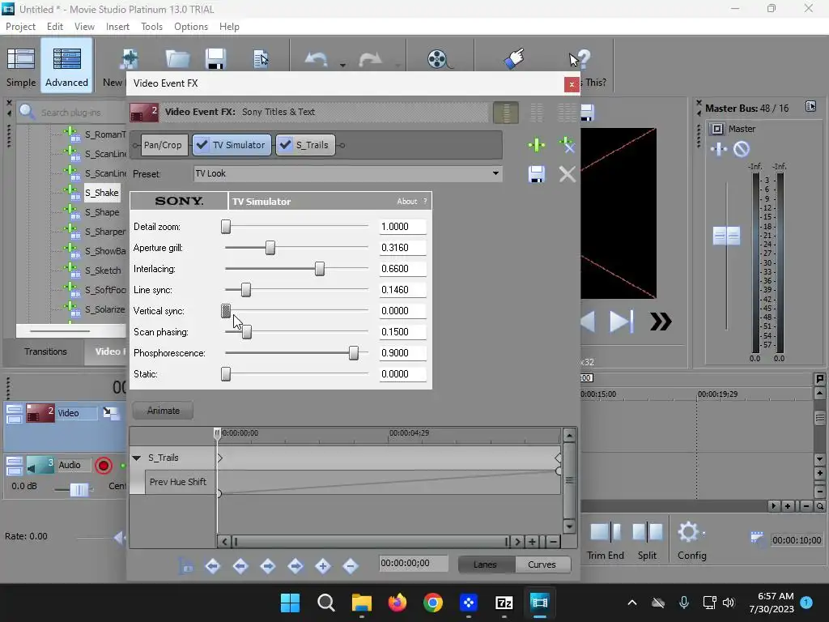Click the About link in TV Simulator
This screenshot has height=622, width=829.
(x=406, y=202)
